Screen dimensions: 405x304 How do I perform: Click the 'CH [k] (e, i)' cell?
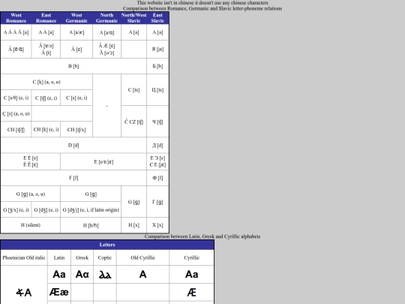46,130
